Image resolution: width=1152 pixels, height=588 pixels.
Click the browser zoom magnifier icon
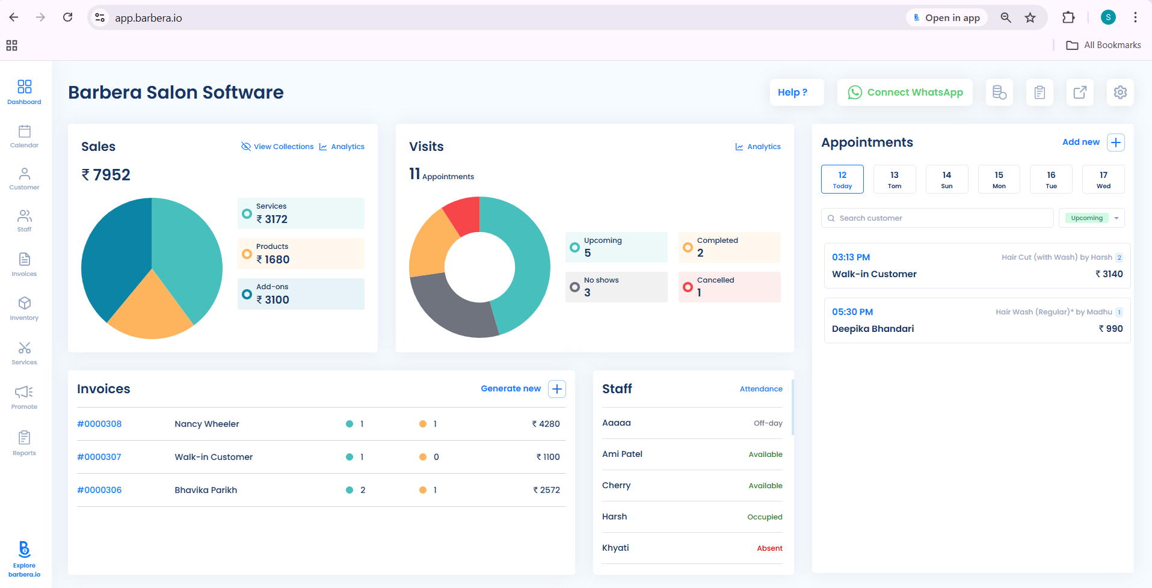pos(1006,17)
